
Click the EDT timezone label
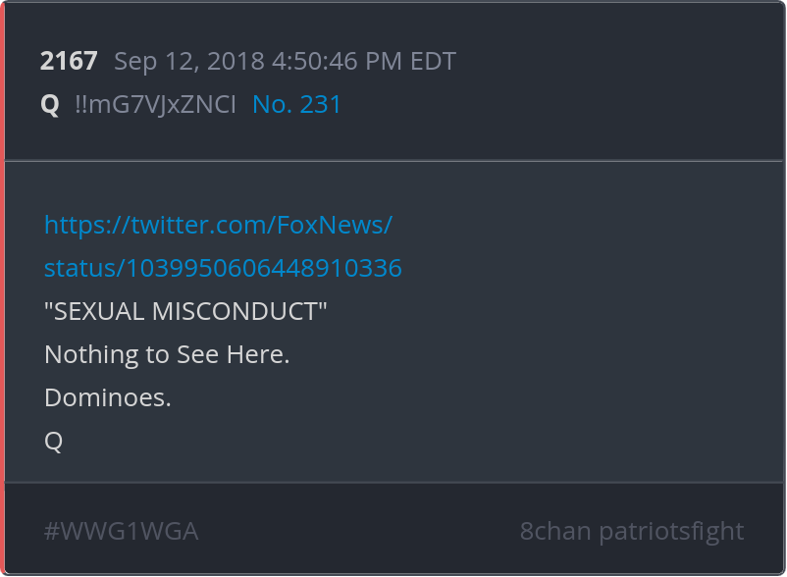(x=433, y=61)
